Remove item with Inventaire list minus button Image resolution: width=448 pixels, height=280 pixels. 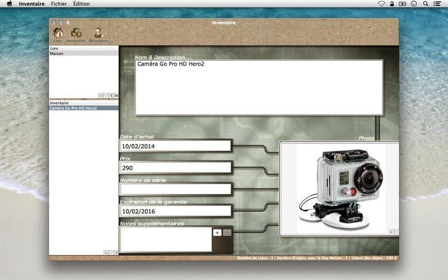(111, 253)
